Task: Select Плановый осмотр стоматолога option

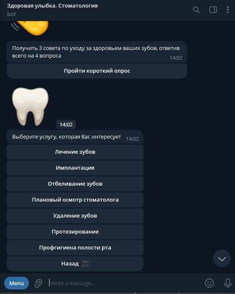Action: pos(75,200)
